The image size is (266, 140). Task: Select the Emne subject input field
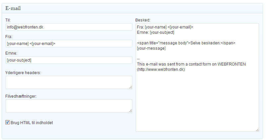tap(69, 60)
